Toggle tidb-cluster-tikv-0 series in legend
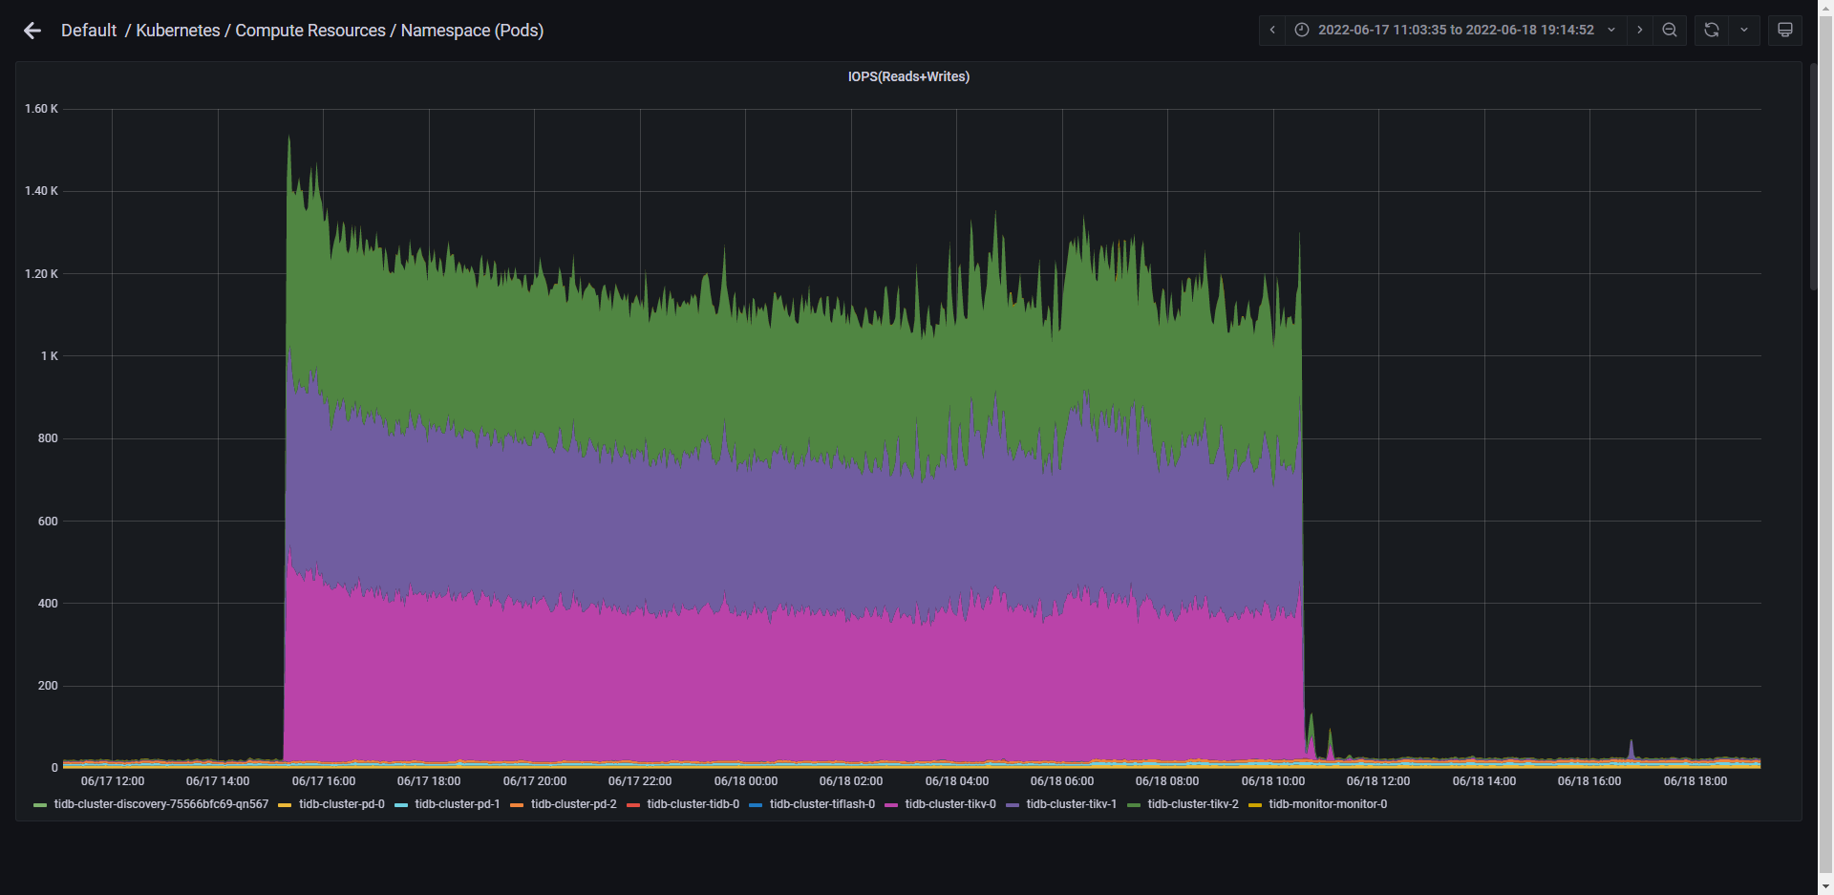The height and width of the screenshot is (895, 1834). point(949,804)
